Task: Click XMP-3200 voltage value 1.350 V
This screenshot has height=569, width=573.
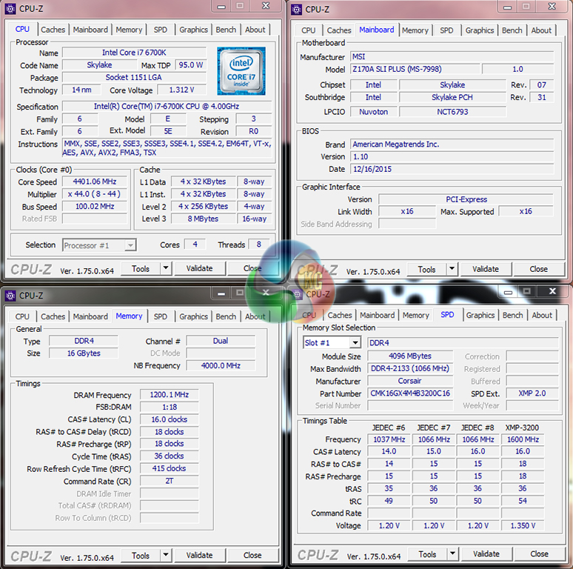Action: coord(523,525)
